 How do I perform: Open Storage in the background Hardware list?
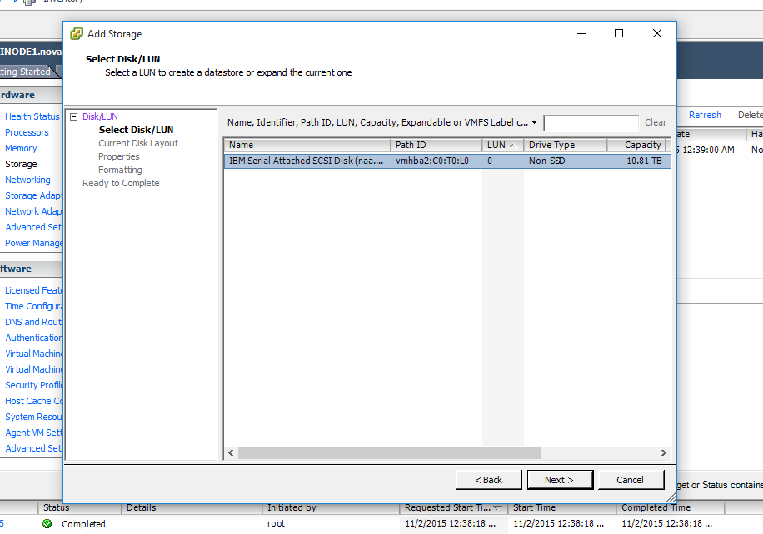(x=21, y=164)
